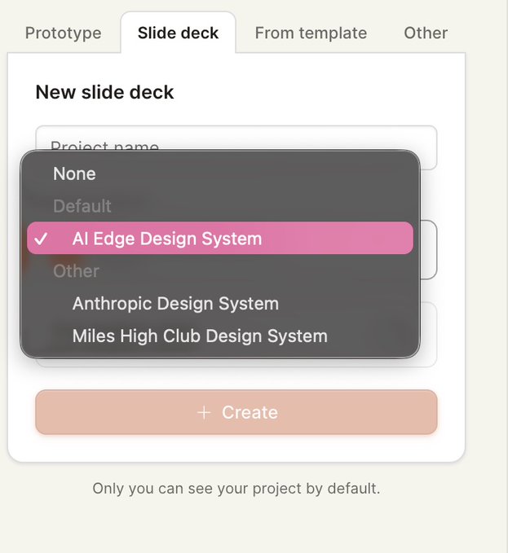The width and height of the screenshot is (508, 553).
Task: Click the New slide deck heading
Action: (105, 92)
